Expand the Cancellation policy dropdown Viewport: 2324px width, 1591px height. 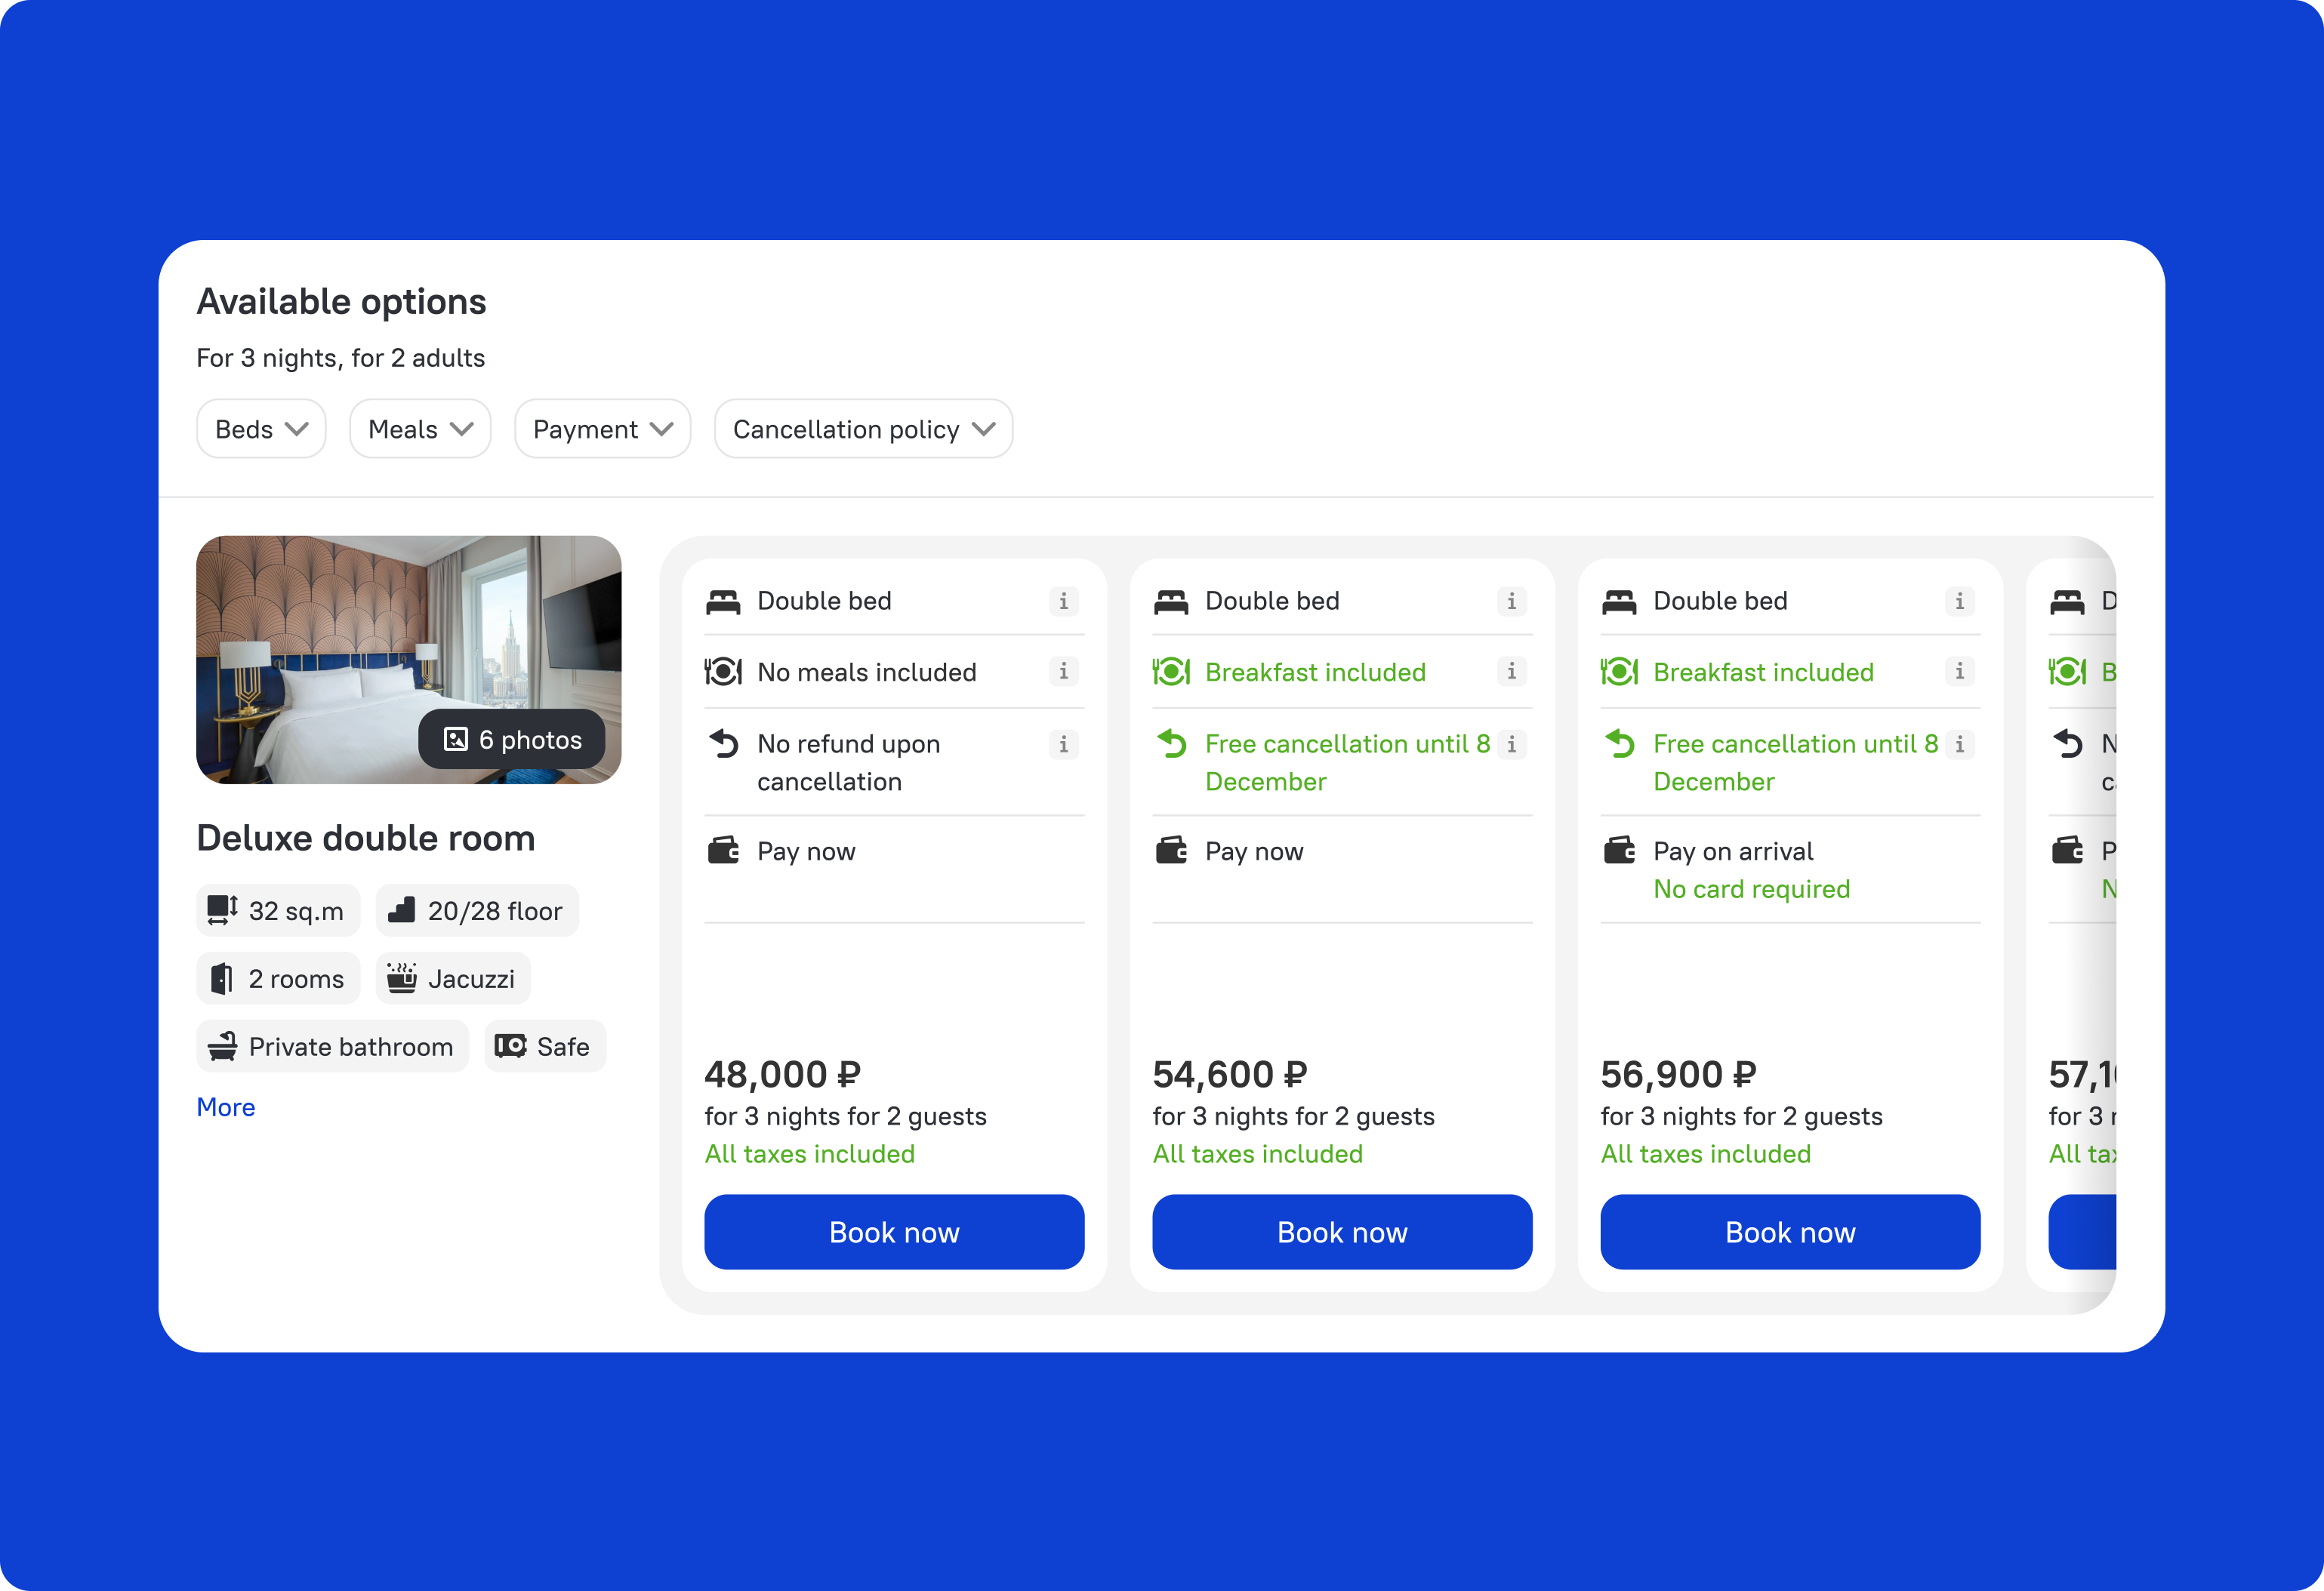pyautogui.click(x=864, y=429)
